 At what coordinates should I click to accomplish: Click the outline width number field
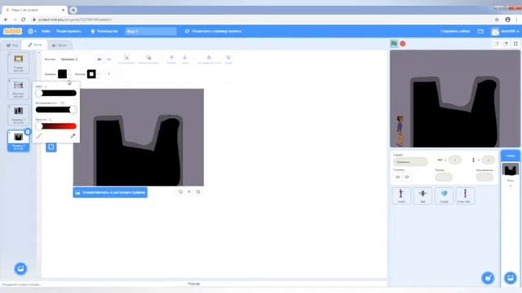[108, 74]
